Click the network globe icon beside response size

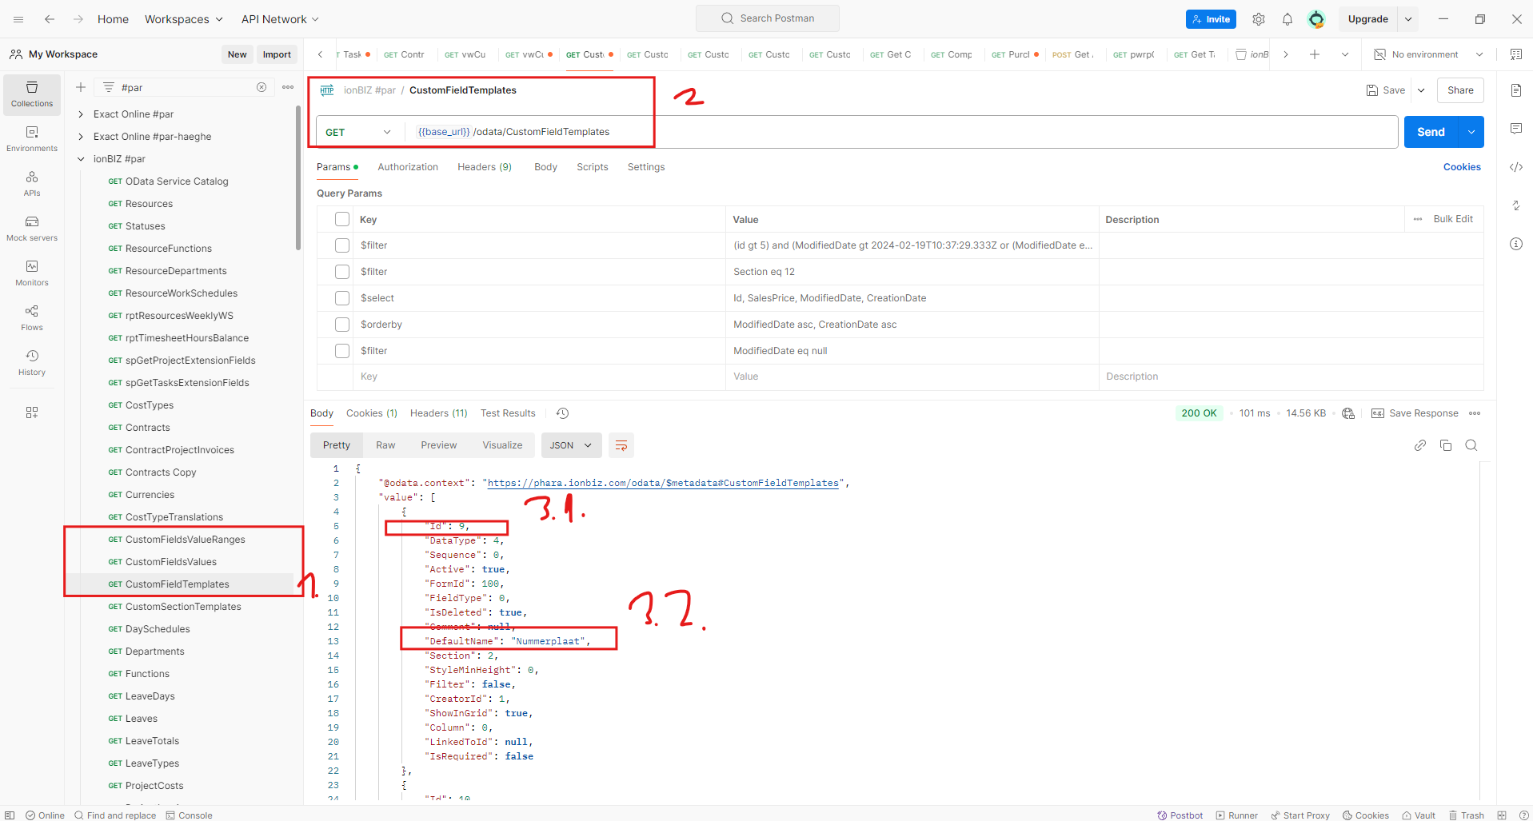[1348, 413]
